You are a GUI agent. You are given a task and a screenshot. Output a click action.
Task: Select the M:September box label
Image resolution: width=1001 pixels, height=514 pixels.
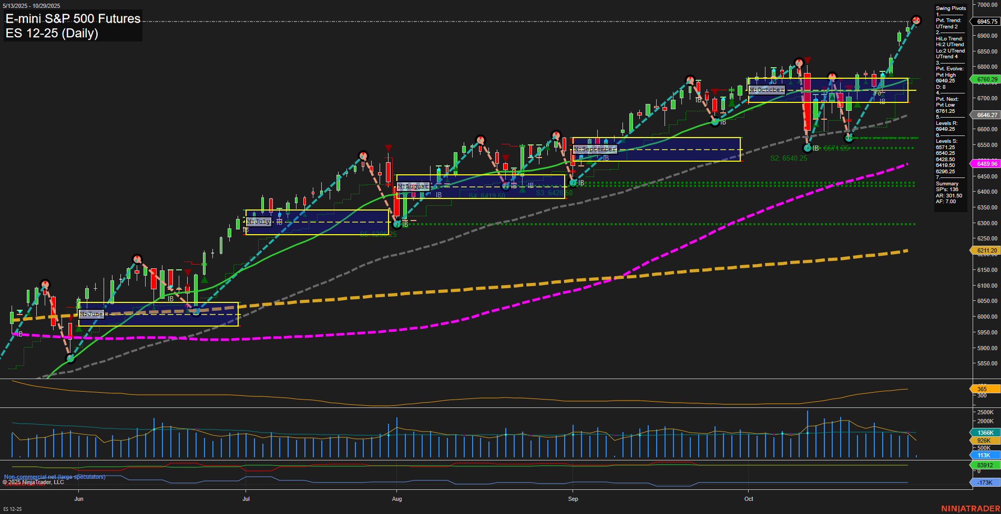point(596,149)
